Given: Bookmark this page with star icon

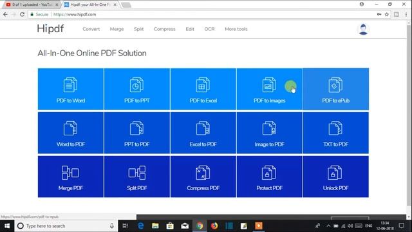Looking at the screenshot, I should click(387, 14).
